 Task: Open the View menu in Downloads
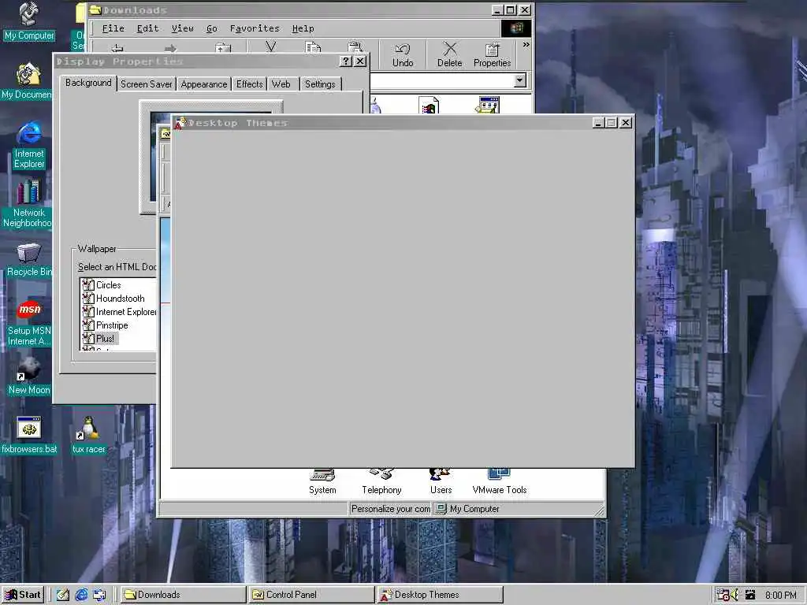pyautogui.click(x=182, y=28)
